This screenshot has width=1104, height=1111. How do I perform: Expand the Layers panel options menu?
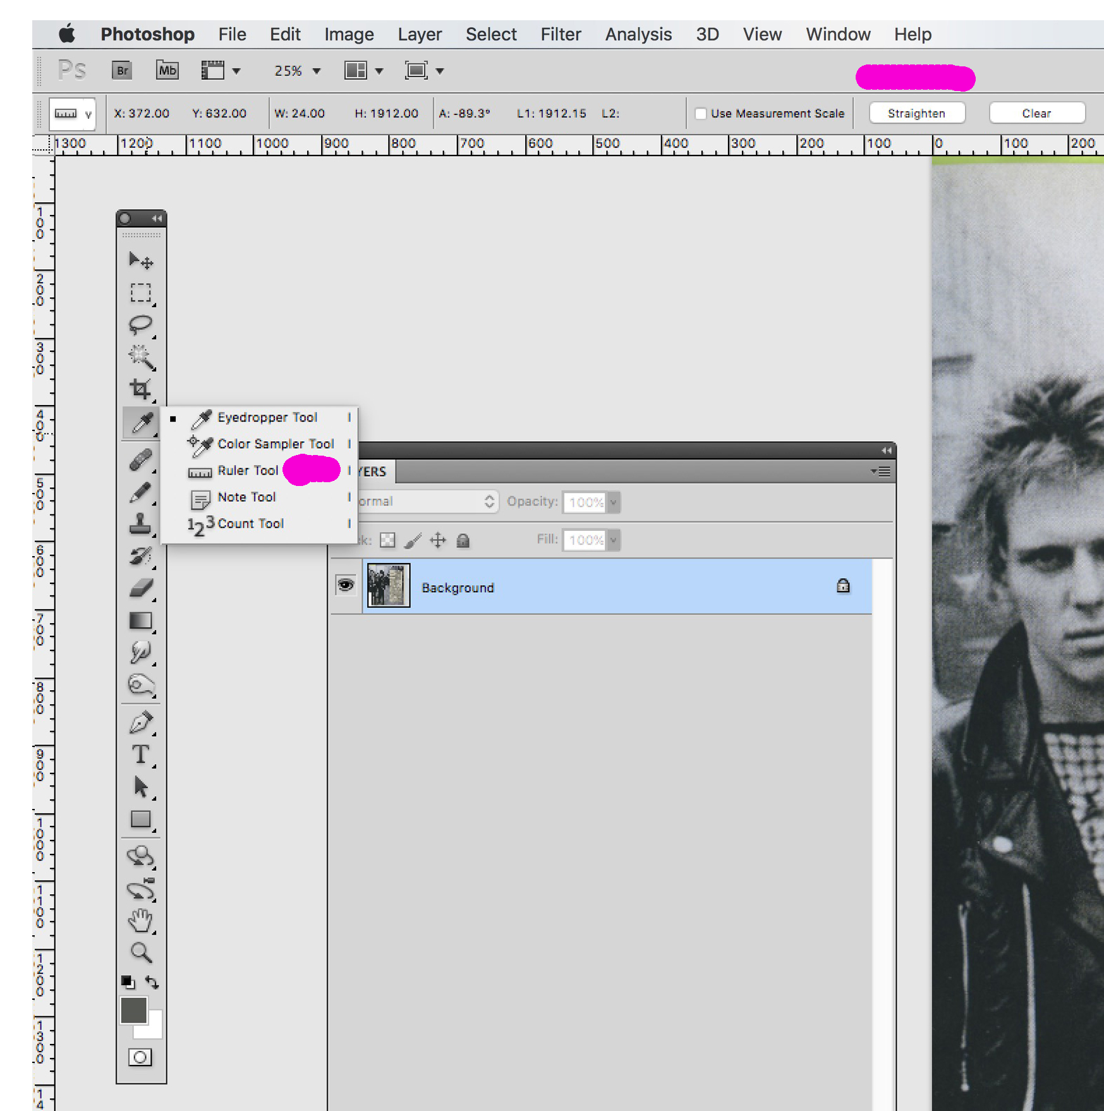point(881,471)
